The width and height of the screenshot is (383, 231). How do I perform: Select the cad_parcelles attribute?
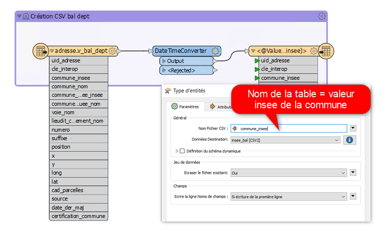click(x=78, y=190)
